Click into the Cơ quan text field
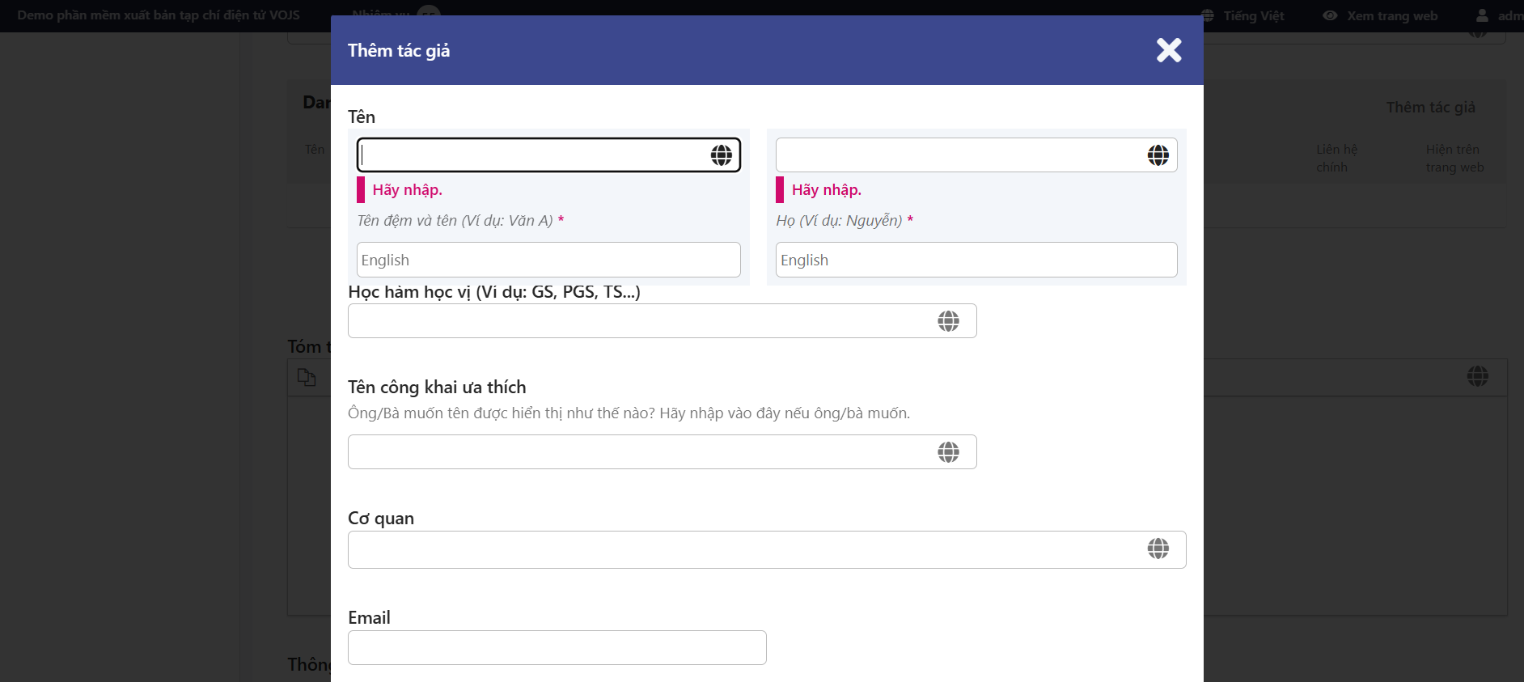 click(744, 550)
